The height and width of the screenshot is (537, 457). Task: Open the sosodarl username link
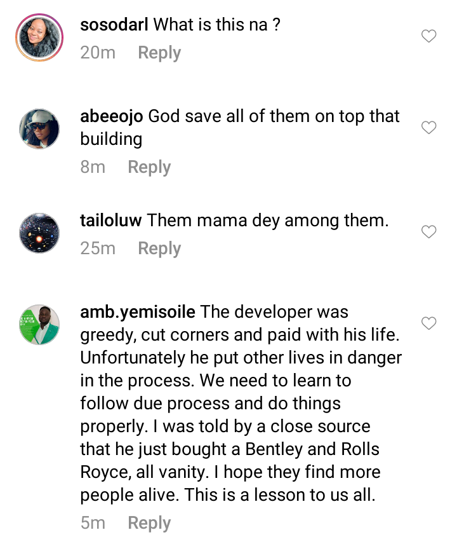115,25
